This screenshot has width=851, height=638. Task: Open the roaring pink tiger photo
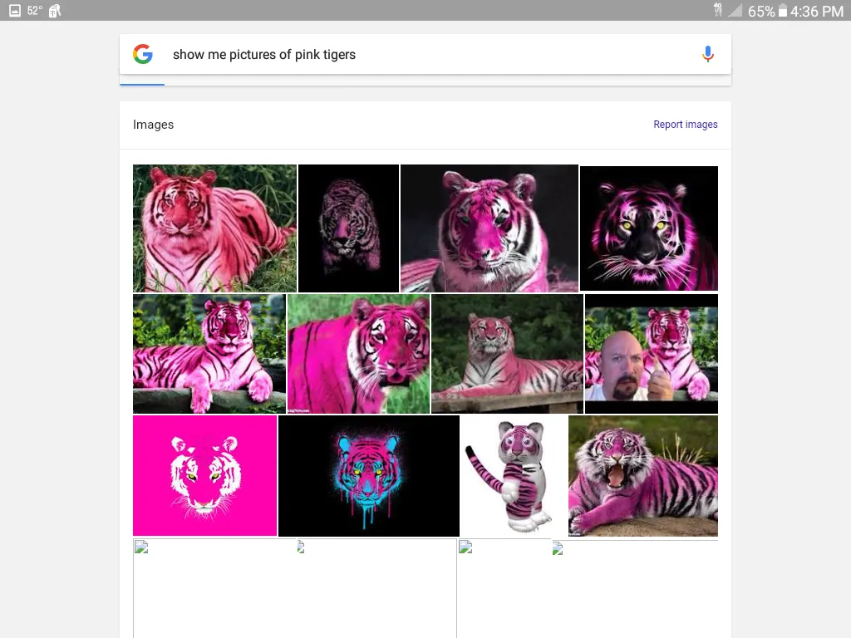point(642,476)
